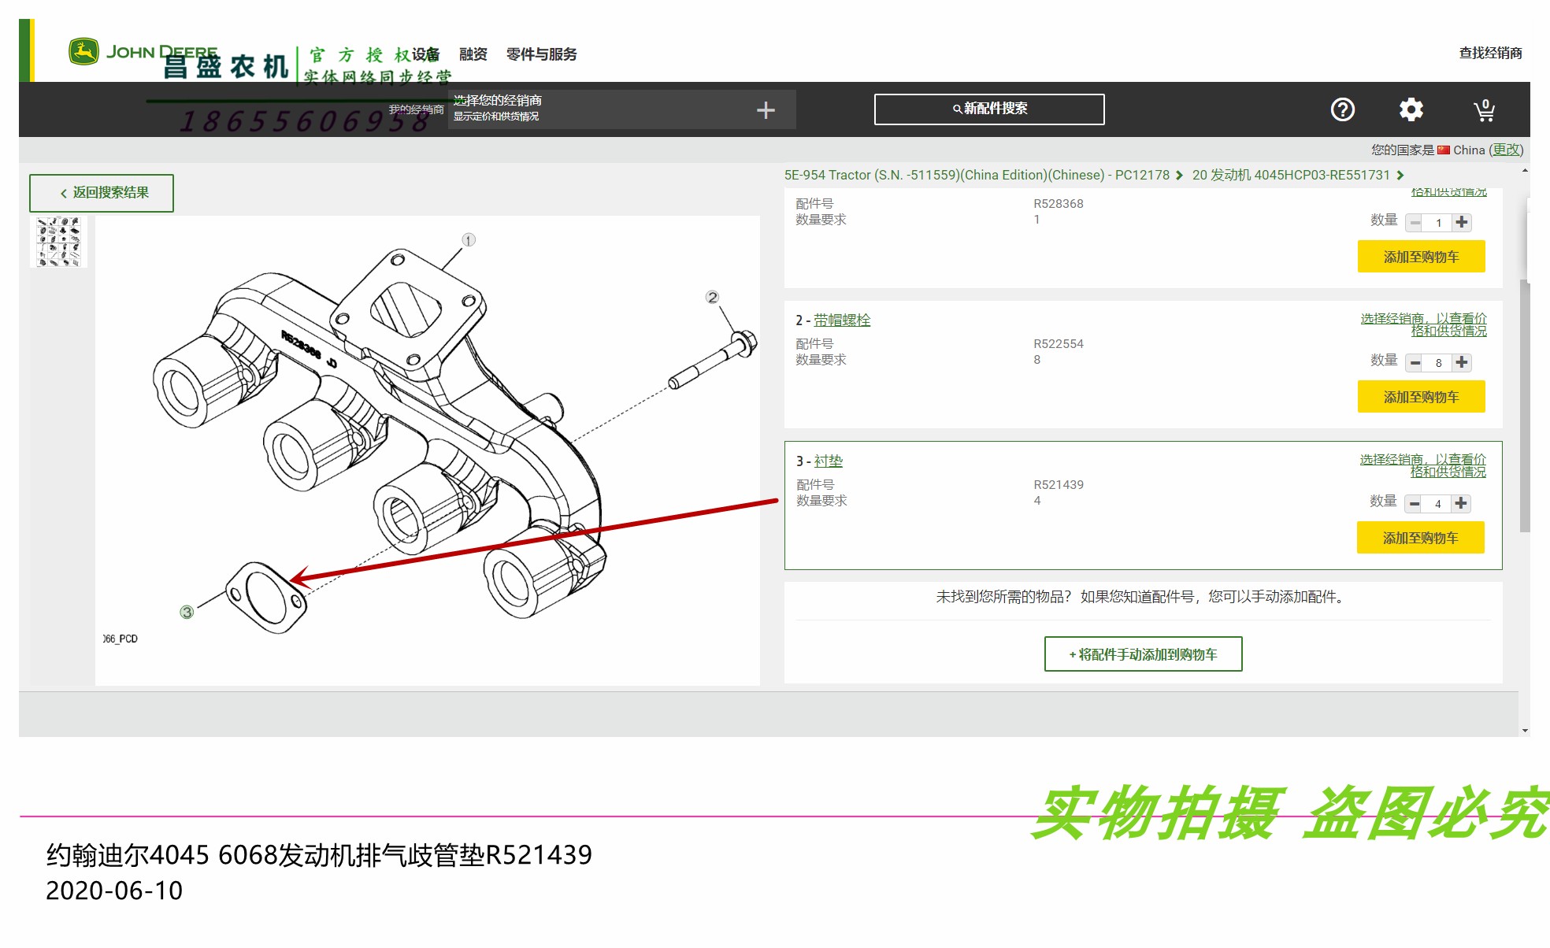The width and height of the screenshot is (1550, 948).
Task: Add bolt R522554 to cart
Action: click(x=1421, y=397)
